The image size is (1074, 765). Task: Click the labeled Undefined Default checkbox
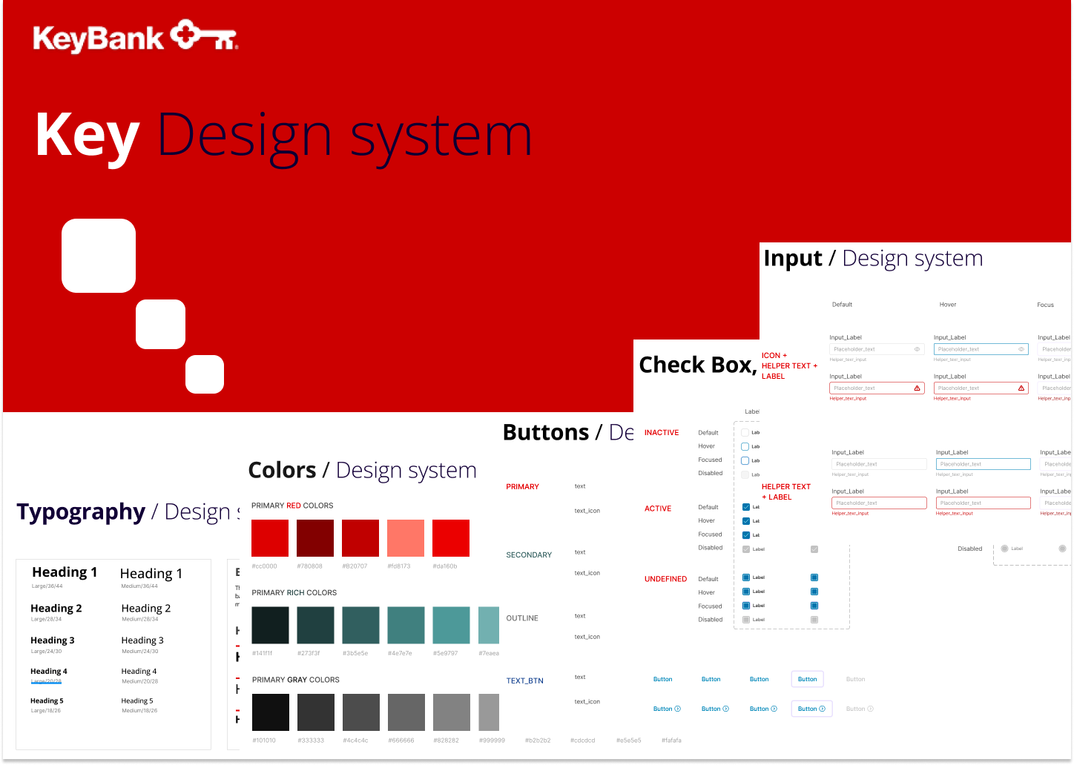click(746, 577)
